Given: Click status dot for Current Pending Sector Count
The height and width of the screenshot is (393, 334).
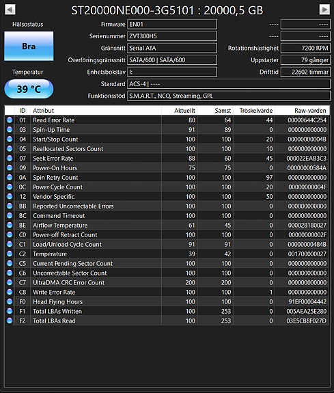Looking at the screenshot, I should pyautogui.click(x=10, y=263).
